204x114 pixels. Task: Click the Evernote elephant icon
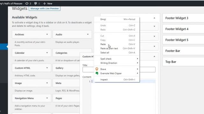tap(97, 73)
